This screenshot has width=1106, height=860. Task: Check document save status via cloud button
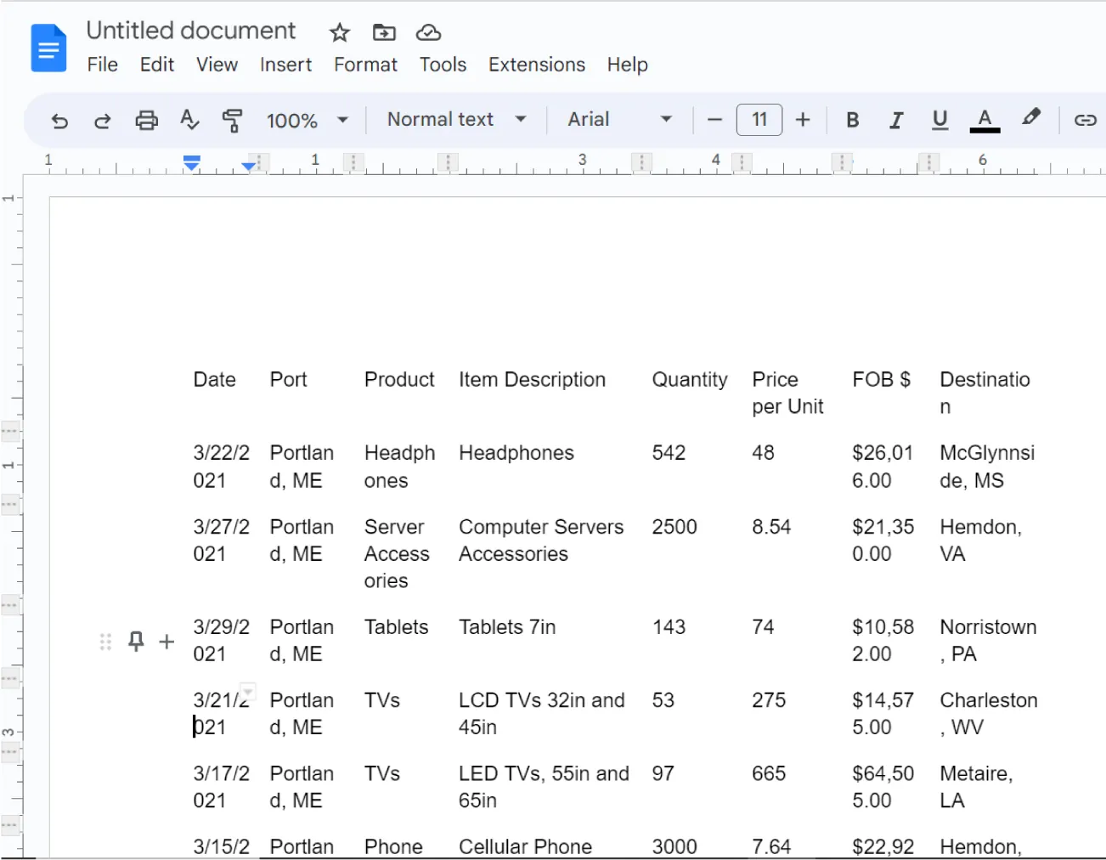click(x=428, y=32)
